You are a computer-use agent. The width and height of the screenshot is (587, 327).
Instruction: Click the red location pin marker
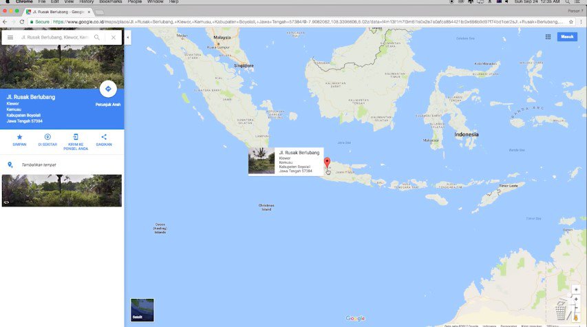coord(327,162)
